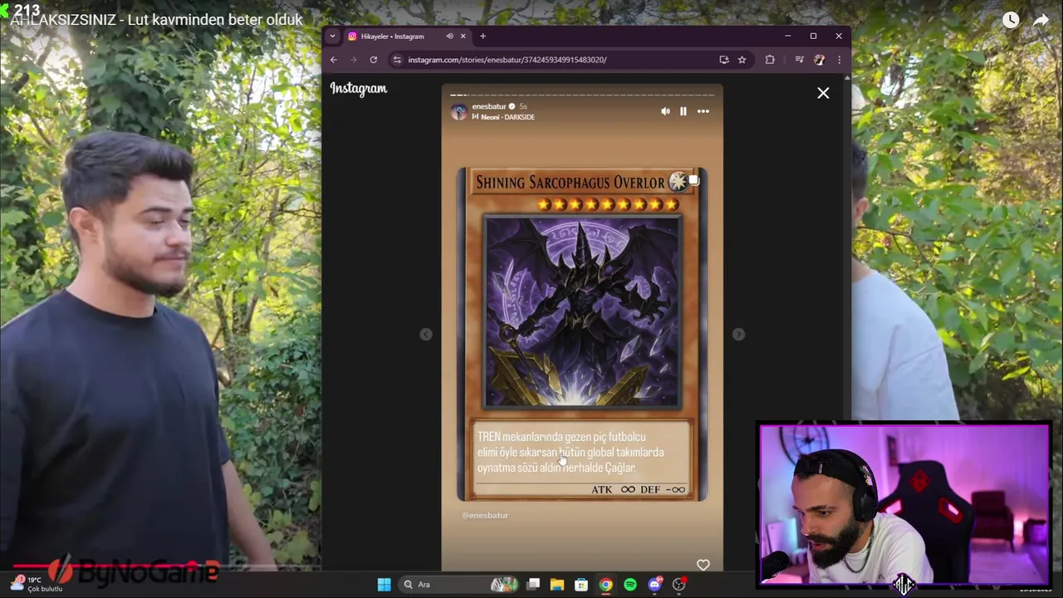1063x598 pixels.
Task: Open enesbatur's profile picture in the story
Action: pyautogui.click(x=458, y=111)
